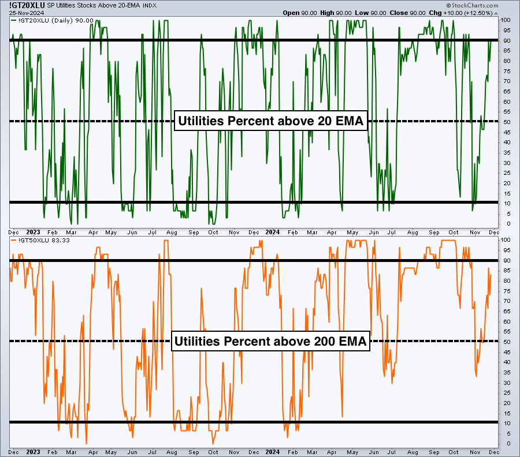Click the INDX exchange label
This screenshot has width=520, height=457.
150,6
